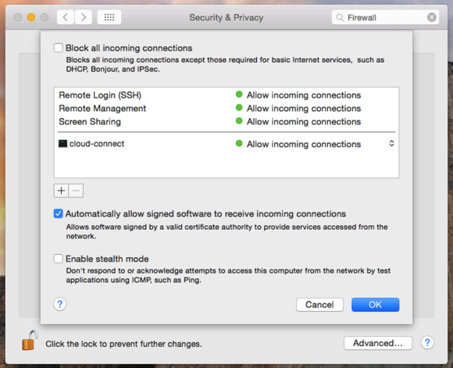This screenshot has height=368, width=453.
Task: Click the back navigation arrow
Action: tap(66, 17)
